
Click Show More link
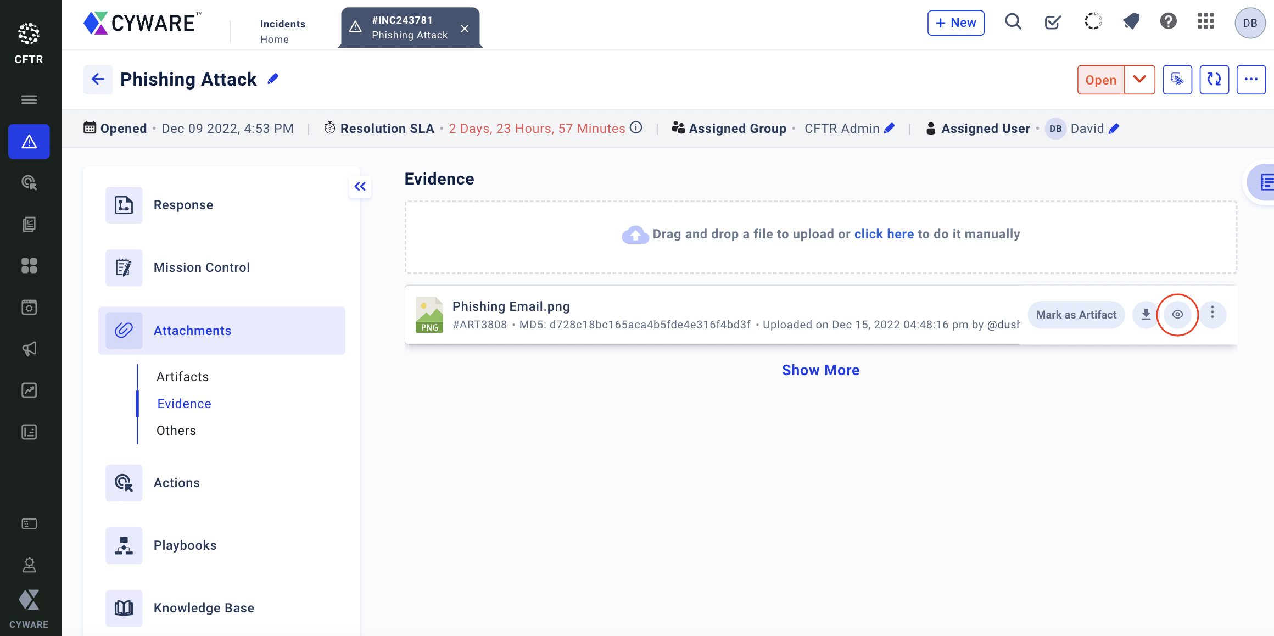click(820, 370)
